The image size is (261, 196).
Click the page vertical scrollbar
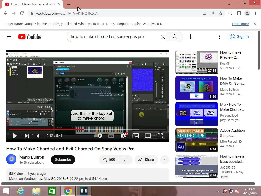(259, 50)
